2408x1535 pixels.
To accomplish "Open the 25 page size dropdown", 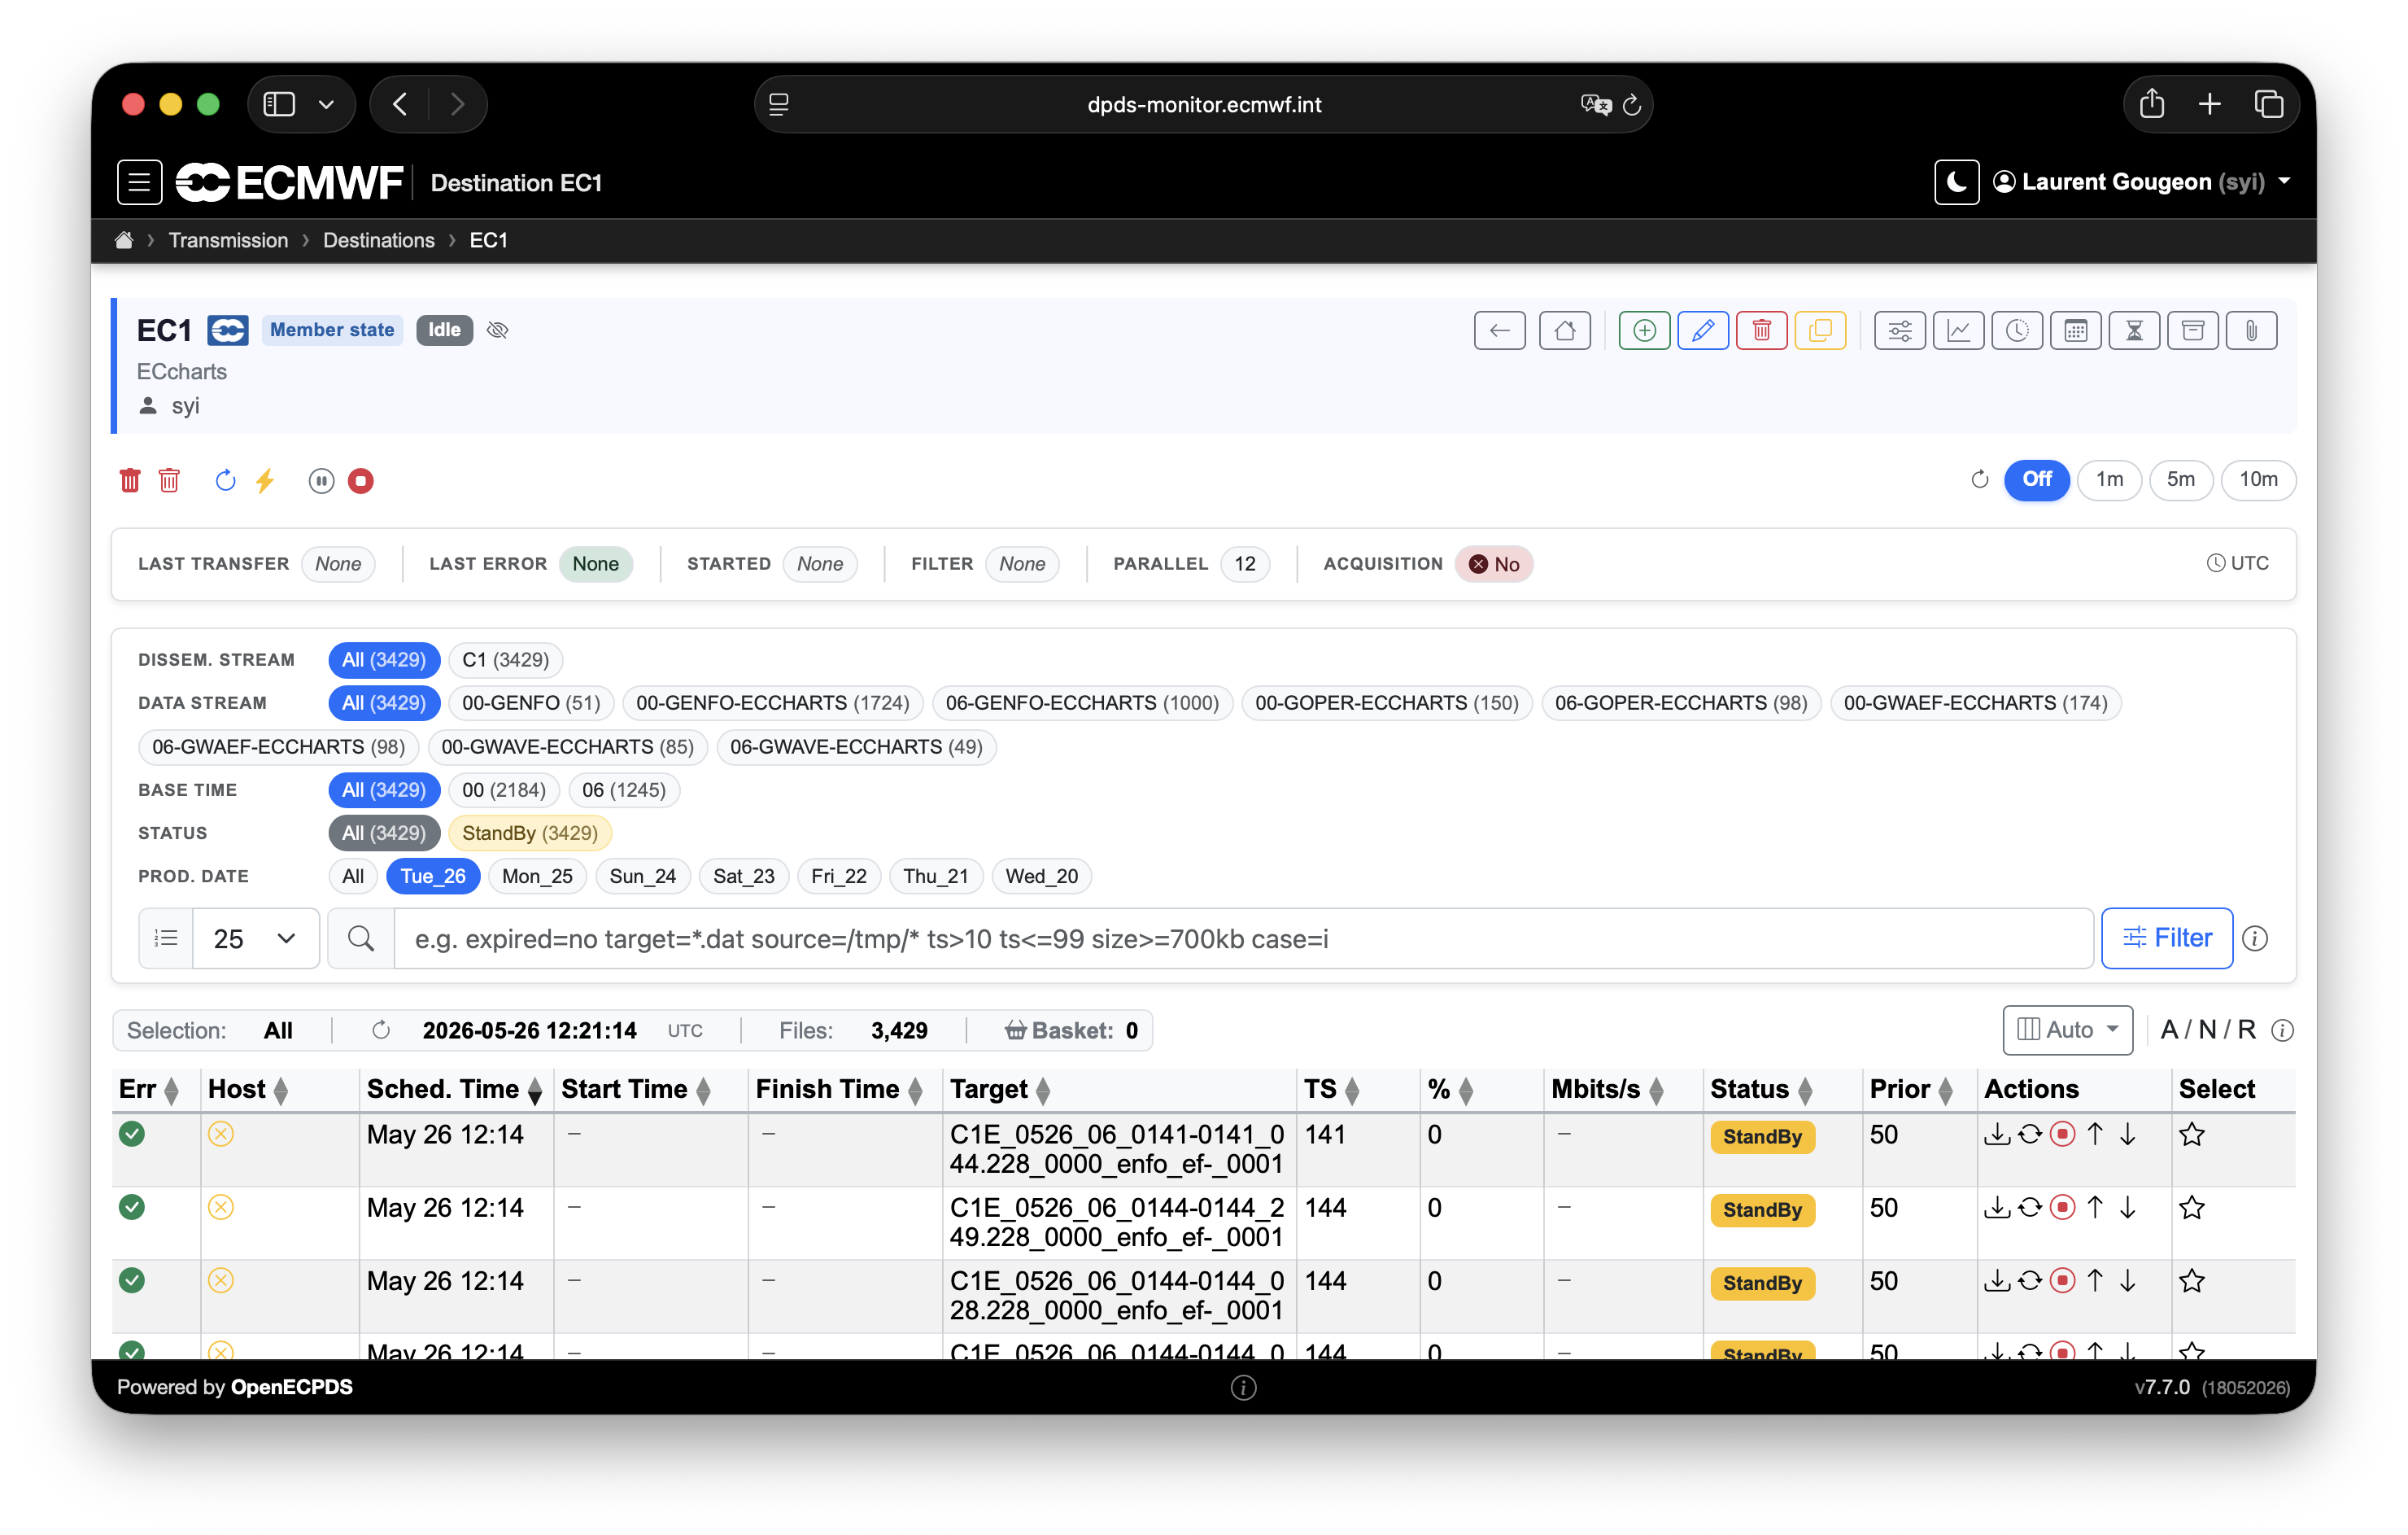I will (x=255, y=938).
